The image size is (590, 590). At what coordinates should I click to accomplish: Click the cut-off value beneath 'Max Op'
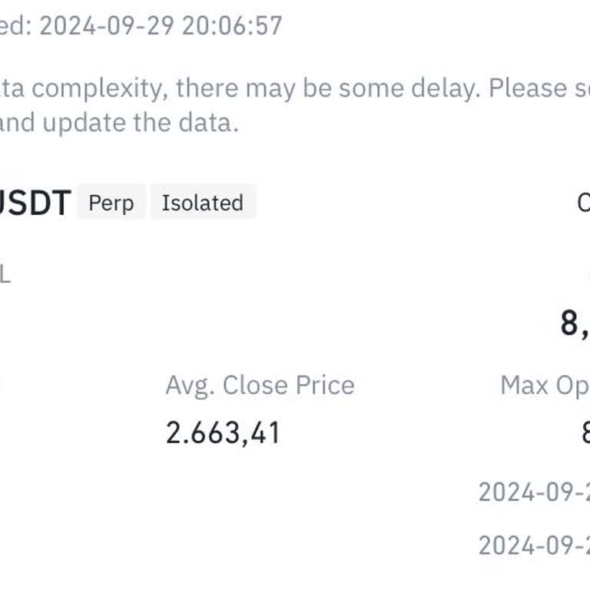click(585, 433)
